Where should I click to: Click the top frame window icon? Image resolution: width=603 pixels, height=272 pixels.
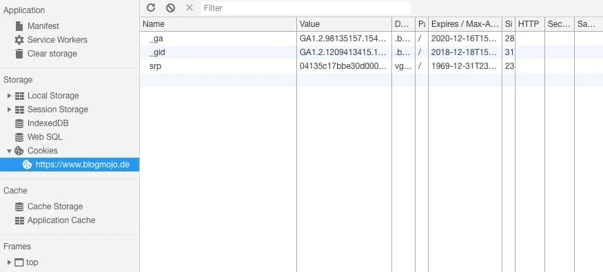click(x=19, y=262)
